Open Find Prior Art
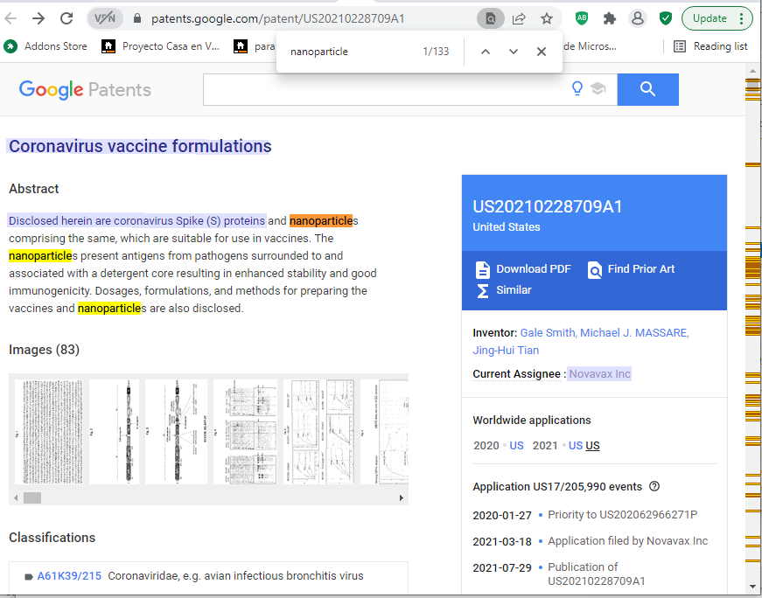The height and width of the screenshot is (598, 762). [632, 269]
